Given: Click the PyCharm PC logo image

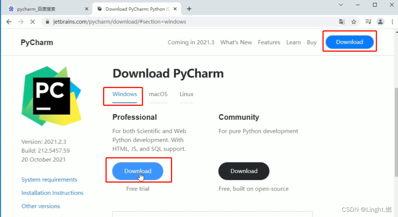Looking at the screenshot, I should [x=51, y=96].
